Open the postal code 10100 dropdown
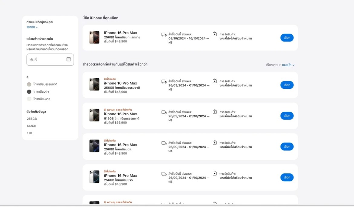The image size is (354, 207). pyautogui.click(x=32, y=27)
